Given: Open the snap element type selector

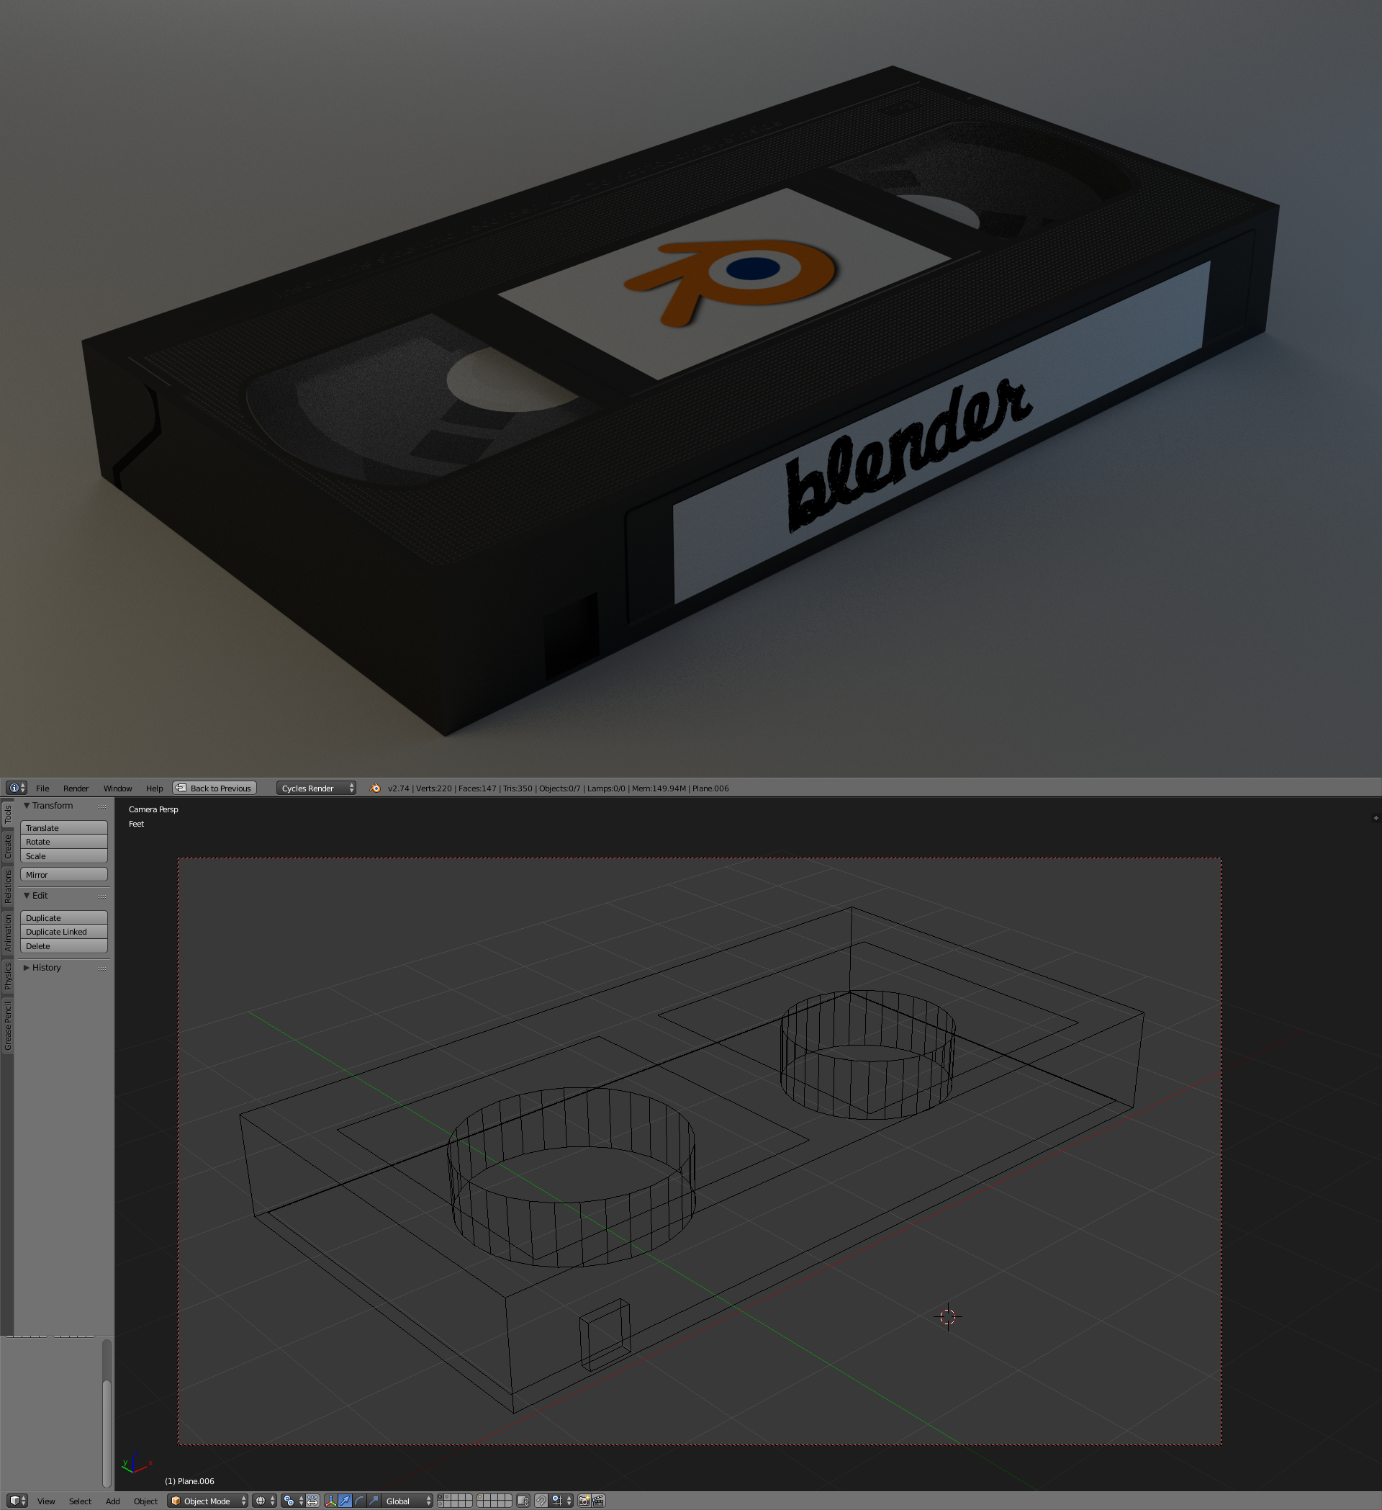Looking at the screenshot, I should pyautogui.click(x=561, y=1501).
